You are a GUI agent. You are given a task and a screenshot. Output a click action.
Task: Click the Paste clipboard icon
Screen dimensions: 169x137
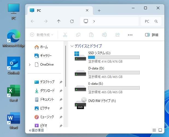pos(91,35)
